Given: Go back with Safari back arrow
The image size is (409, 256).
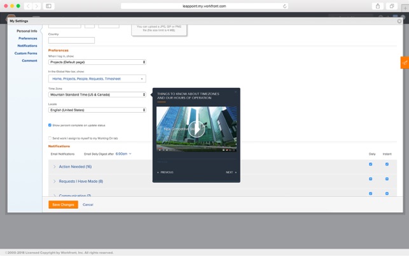Looking at the screenshot, I should tap(29, 6).
